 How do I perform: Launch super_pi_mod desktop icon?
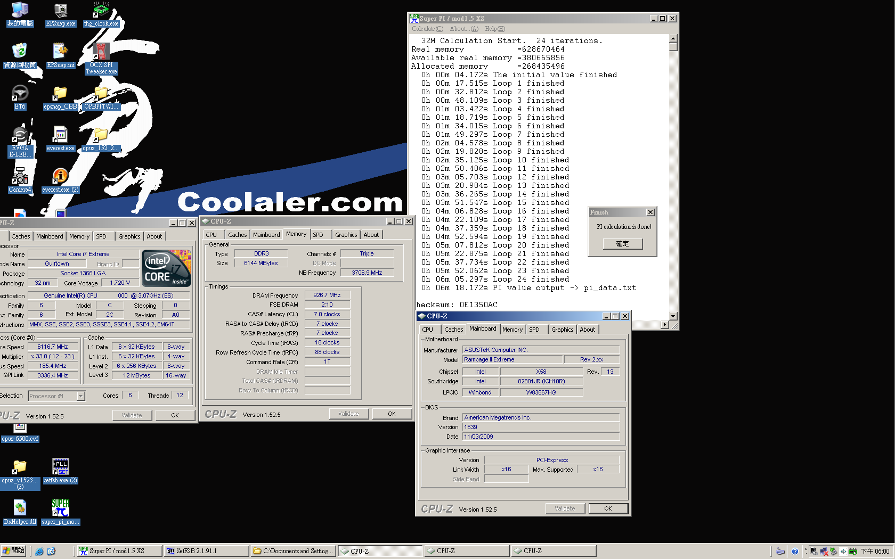point(60,513)
